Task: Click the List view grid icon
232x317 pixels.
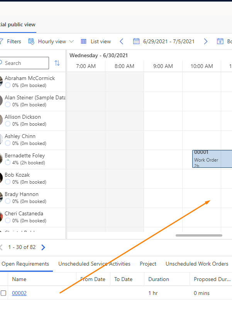Action: coord(84,41)
